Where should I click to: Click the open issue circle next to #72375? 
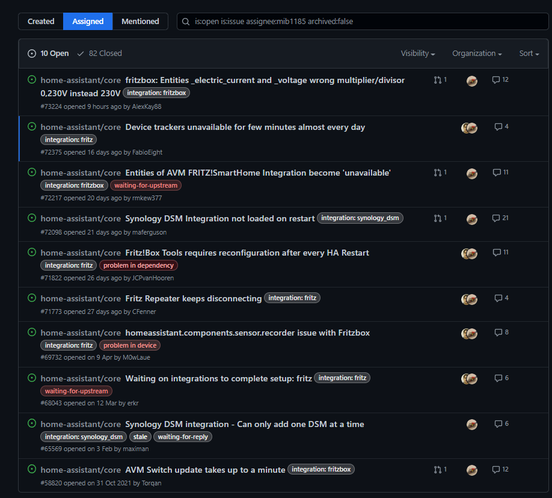tap(31, 127)
